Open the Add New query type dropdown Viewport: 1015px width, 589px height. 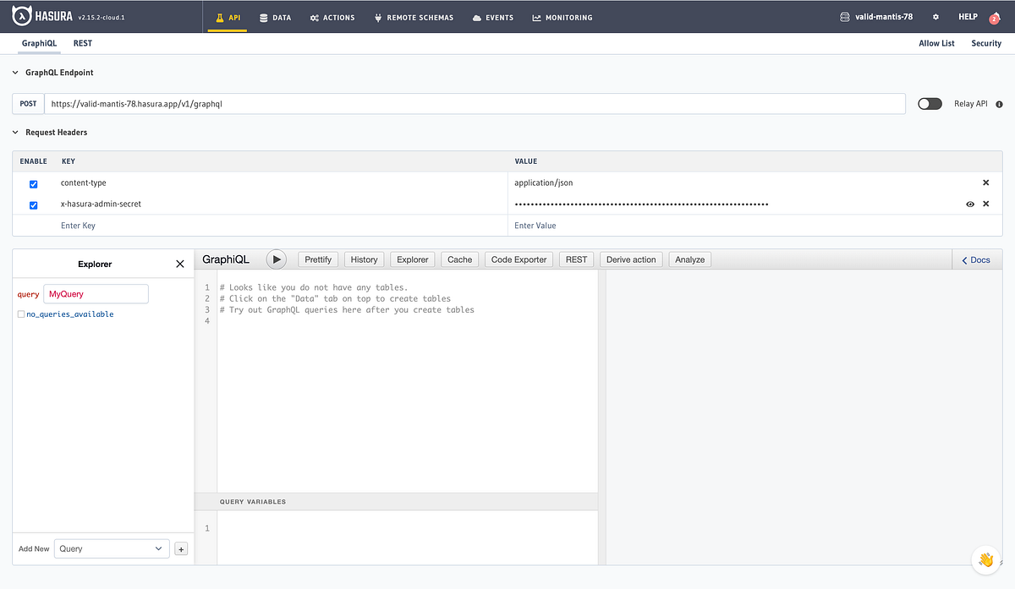111,548
